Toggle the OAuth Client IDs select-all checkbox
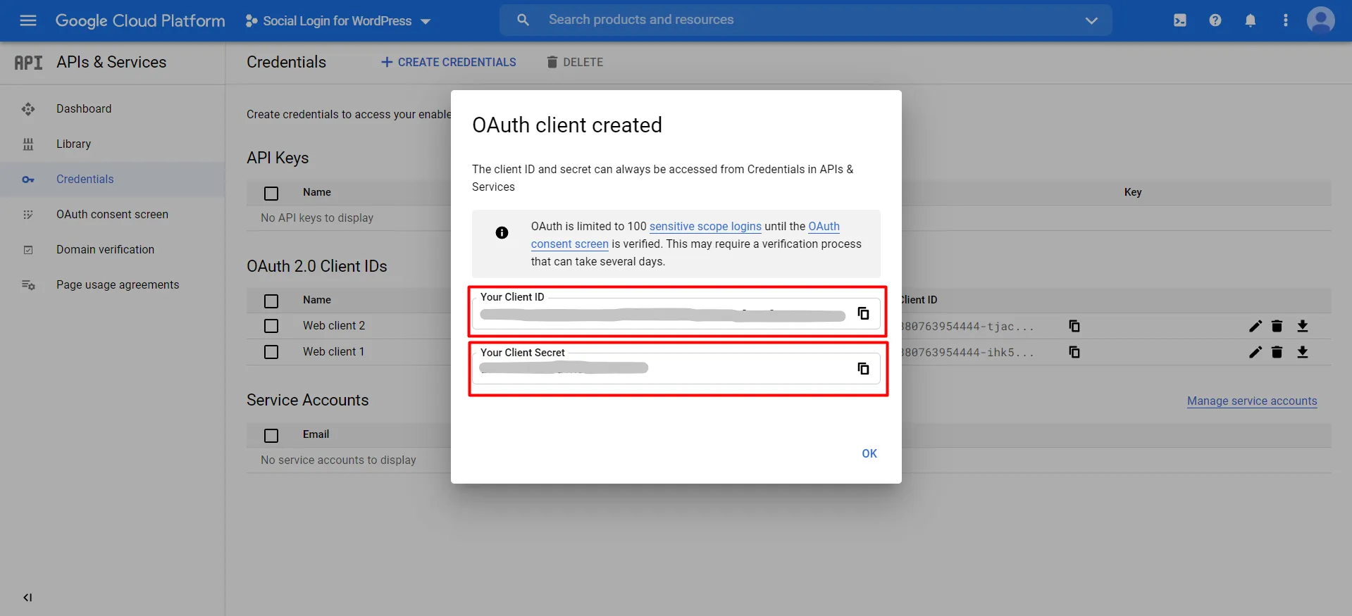This screenshot has height=616, width=1352. [x=271, y=301]
